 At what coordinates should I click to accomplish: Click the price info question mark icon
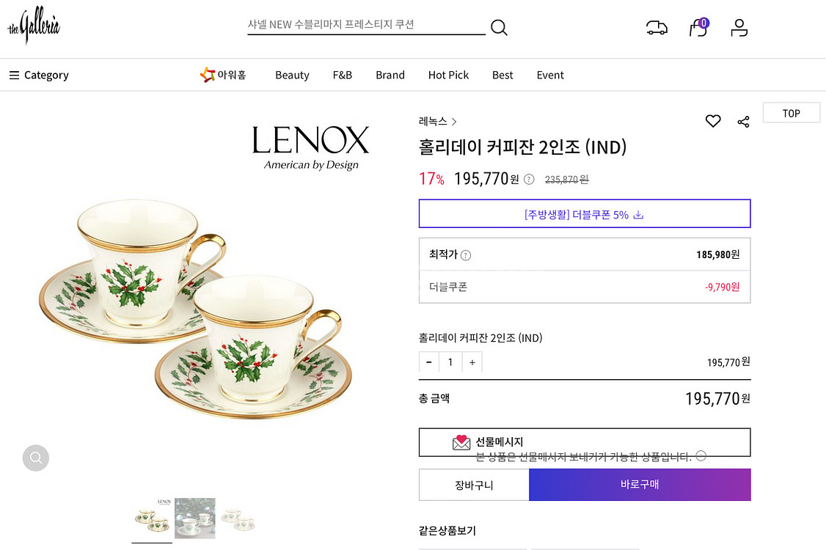pos(530,179)
